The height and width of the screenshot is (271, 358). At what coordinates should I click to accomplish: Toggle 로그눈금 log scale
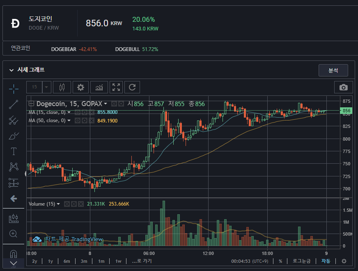coord(301,261)
